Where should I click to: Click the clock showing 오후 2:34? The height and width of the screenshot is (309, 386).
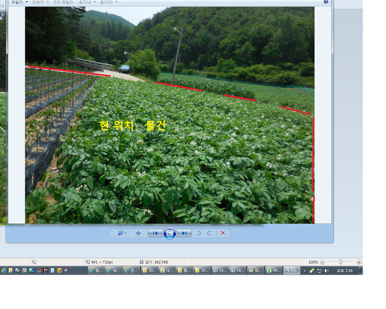pyautogui.click(x=344, y=270)
